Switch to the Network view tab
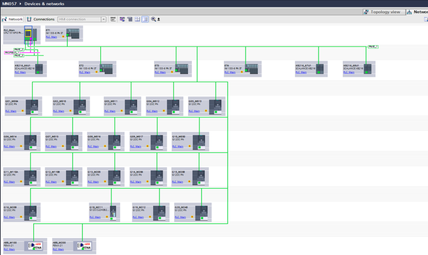This screenshot has height=255, width=428. click(418, 12)
